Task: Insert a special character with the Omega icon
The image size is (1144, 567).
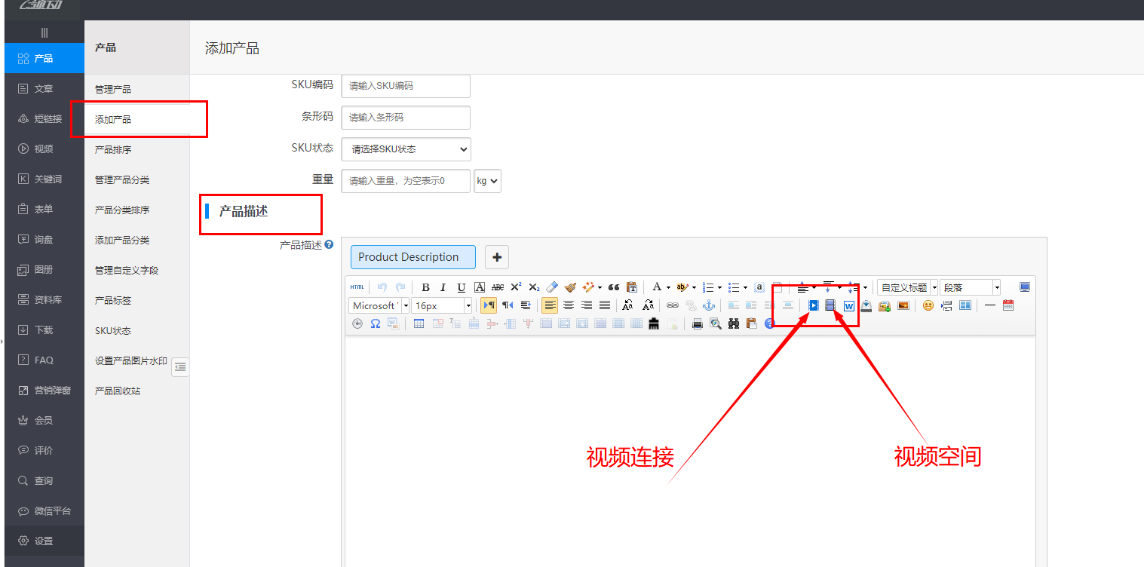Action: 374,323
